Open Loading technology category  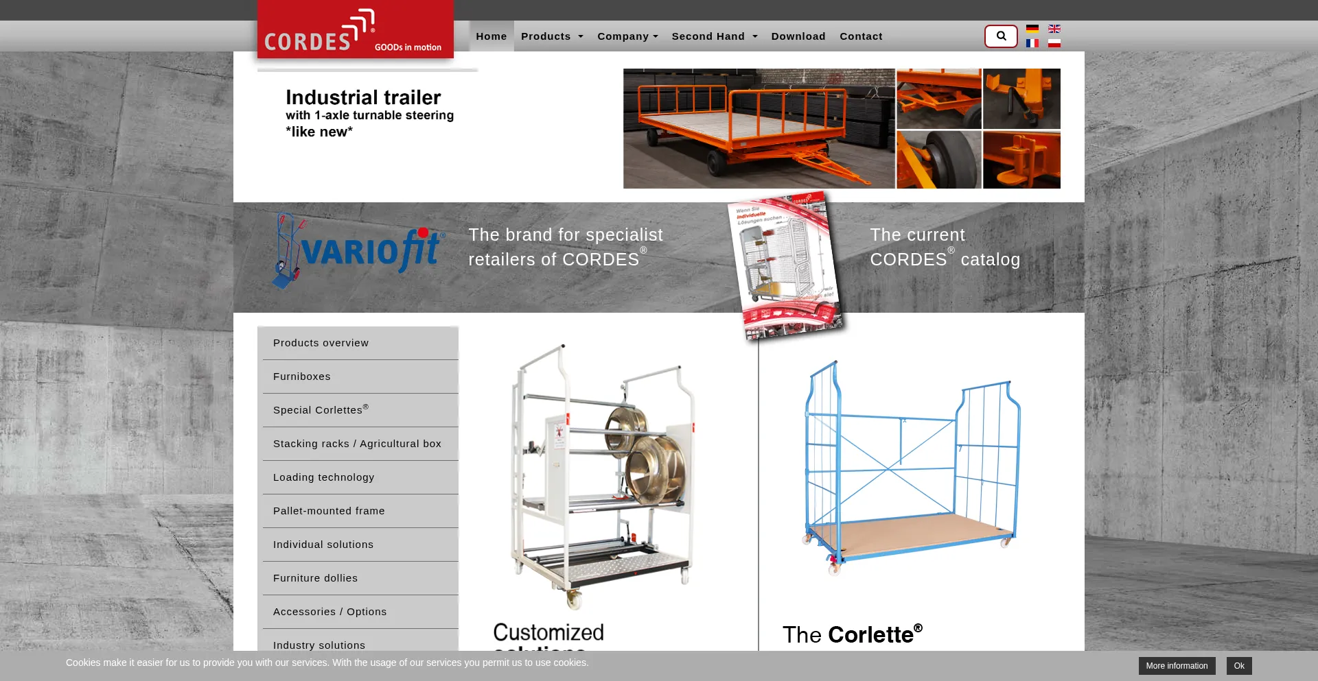click(360, 477)
